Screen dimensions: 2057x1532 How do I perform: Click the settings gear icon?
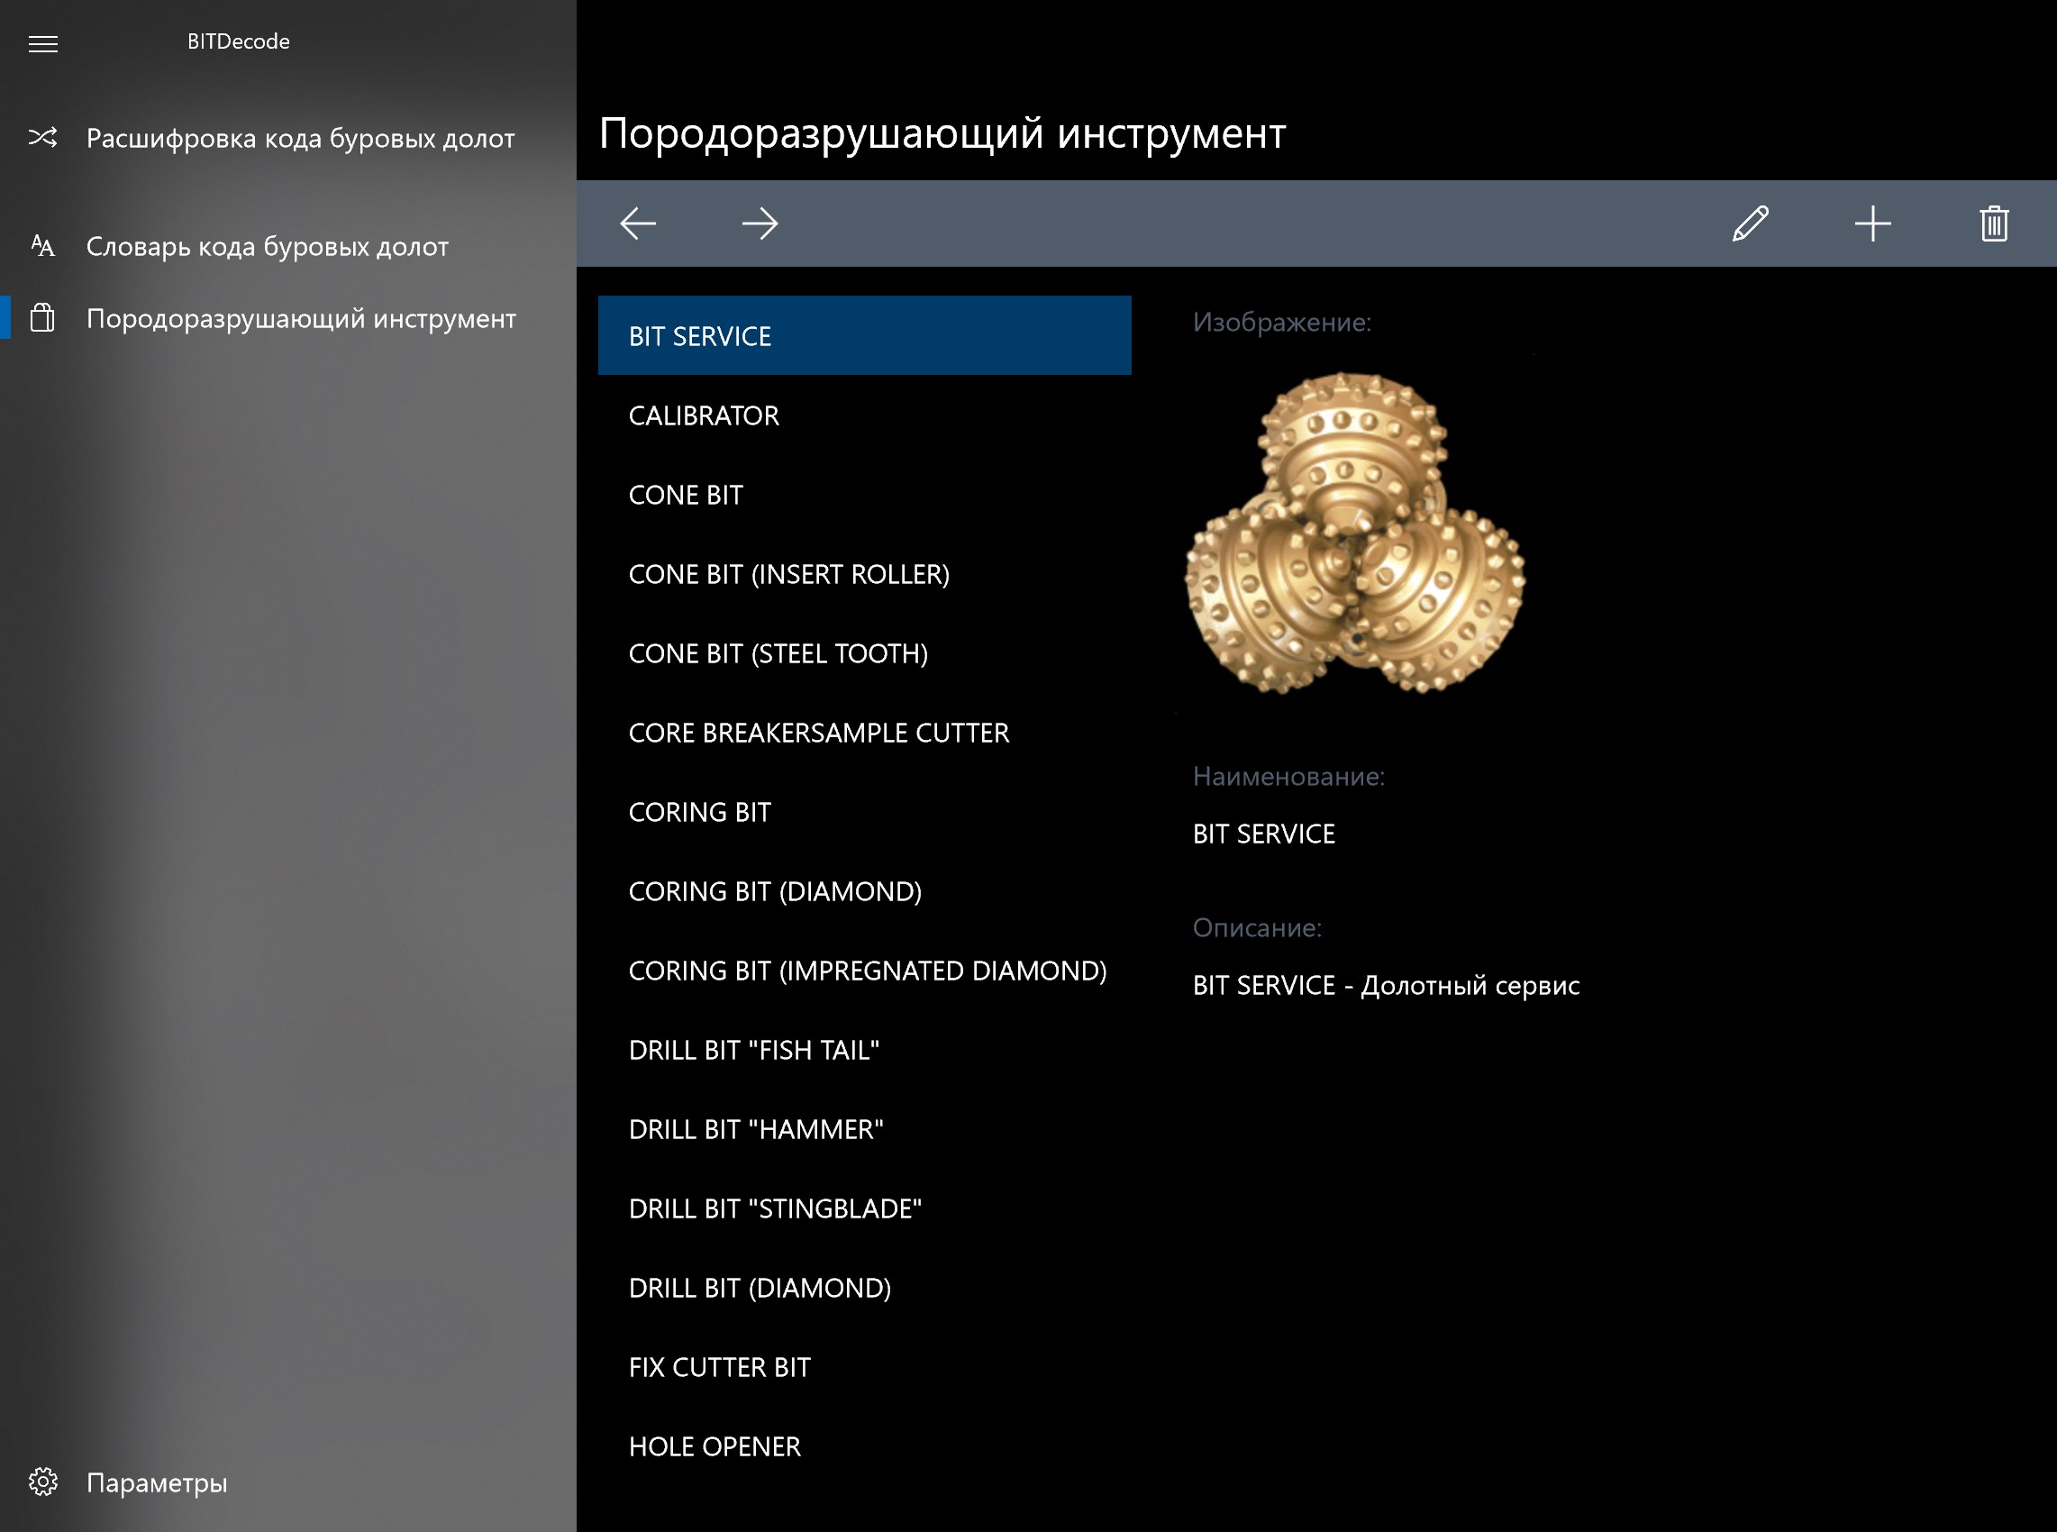point(42,1482)
